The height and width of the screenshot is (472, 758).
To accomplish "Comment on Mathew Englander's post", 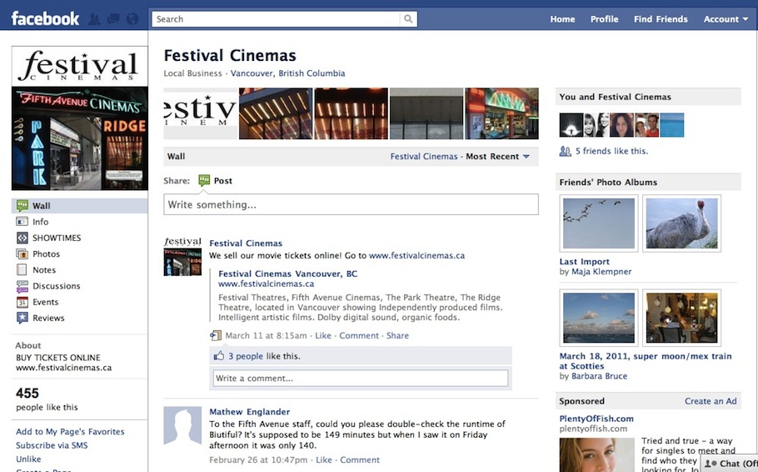I will click(360, 459).
